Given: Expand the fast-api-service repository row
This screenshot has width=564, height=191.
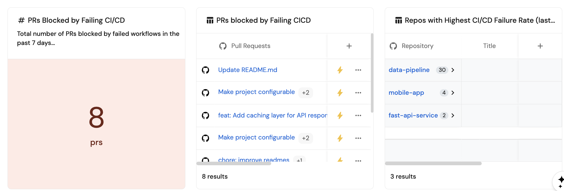Looking at the screenshot, I should [453, 115].
